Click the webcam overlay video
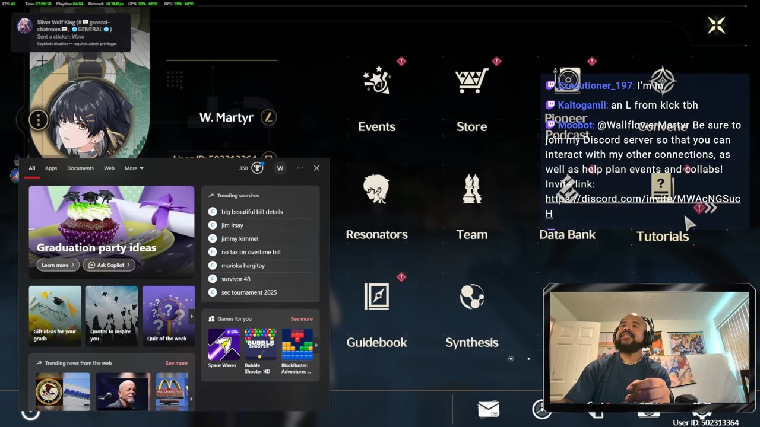 click(x=649, y=348)
